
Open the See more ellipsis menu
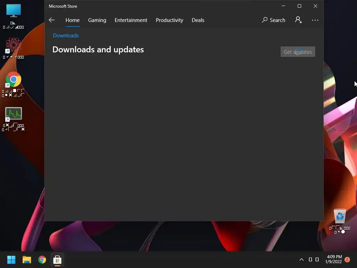coord(315,20)
